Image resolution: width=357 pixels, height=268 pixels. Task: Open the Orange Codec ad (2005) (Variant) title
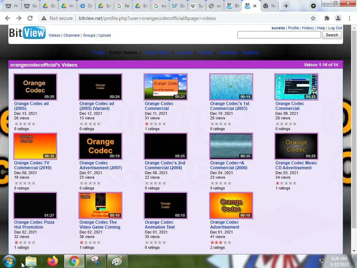[x=97, y=106]
